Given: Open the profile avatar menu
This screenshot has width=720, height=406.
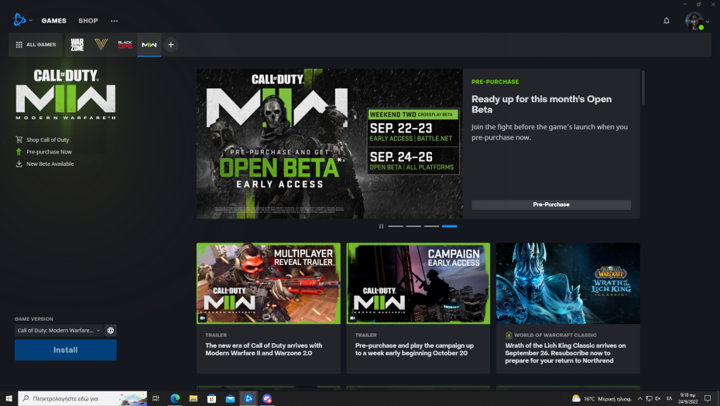Looking at the screenshot, I should point(694,21).
